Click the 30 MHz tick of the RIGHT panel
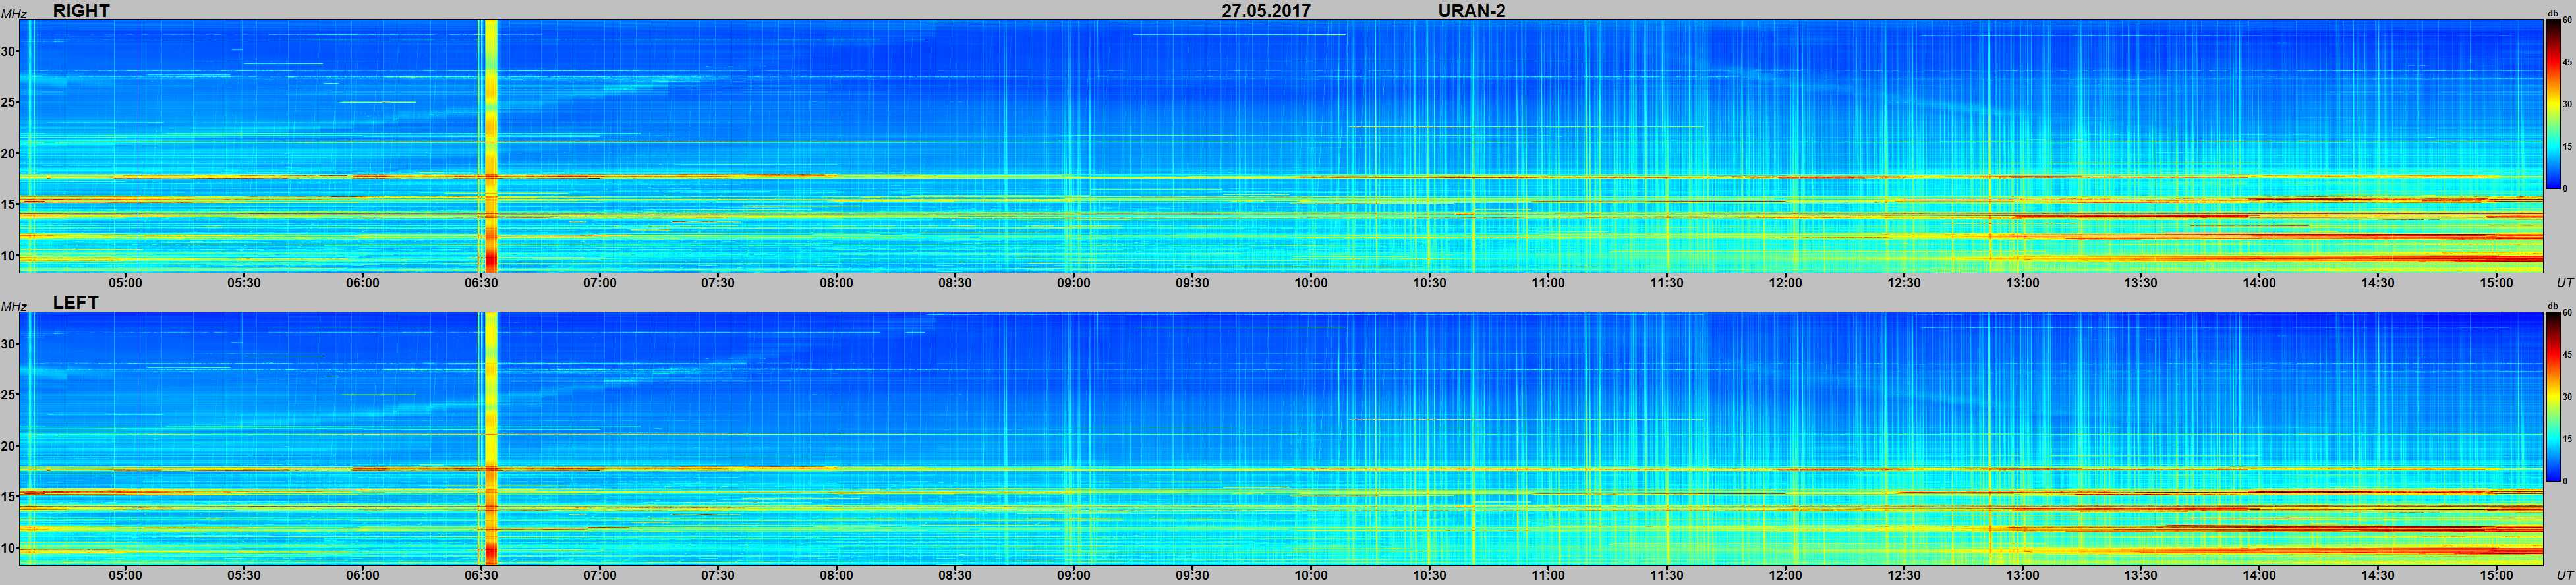The image size is (2576, 585). [9, 51]
